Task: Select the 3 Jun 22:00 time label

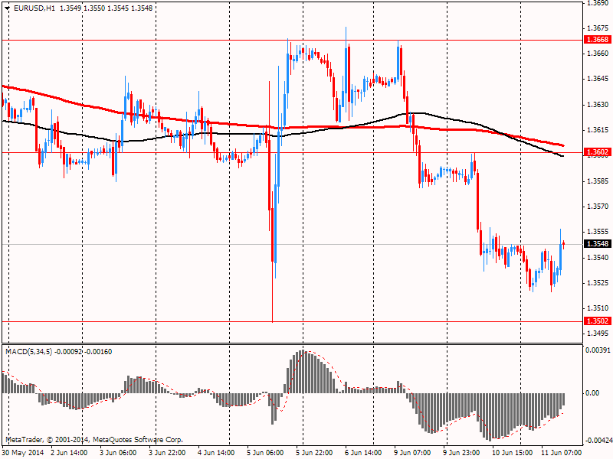Action: point(167,453)
